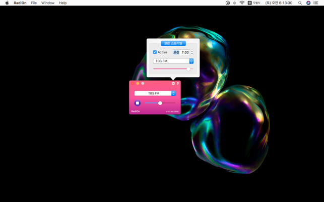Open the Window menu

pyautogui.click(x=48, y=3)
